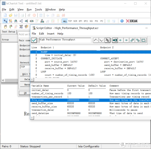The width and height of the screenshot is (151, 149).
Task: Click the Cut scissors icon
Action: (x=48, y=15)
